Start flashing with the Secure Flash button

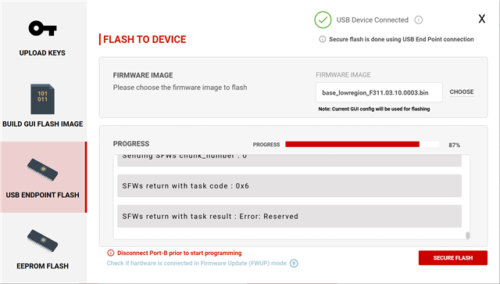(453, 258)
